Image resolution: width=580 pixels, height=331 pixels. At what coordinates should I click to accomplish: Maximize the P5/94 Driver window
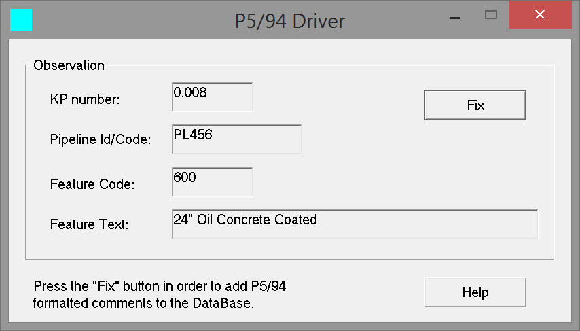tap(490, 14)
